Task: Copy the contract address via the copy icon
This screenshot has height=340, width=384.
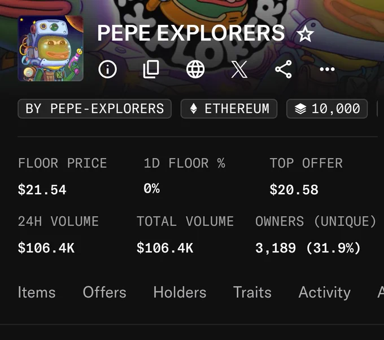Action: click(x=151, y=69)
